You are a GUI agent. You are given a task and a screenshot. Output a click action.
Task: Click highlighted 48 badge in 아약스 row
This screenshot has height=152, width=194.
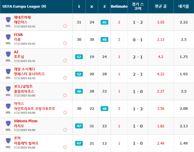coord(104,109)
